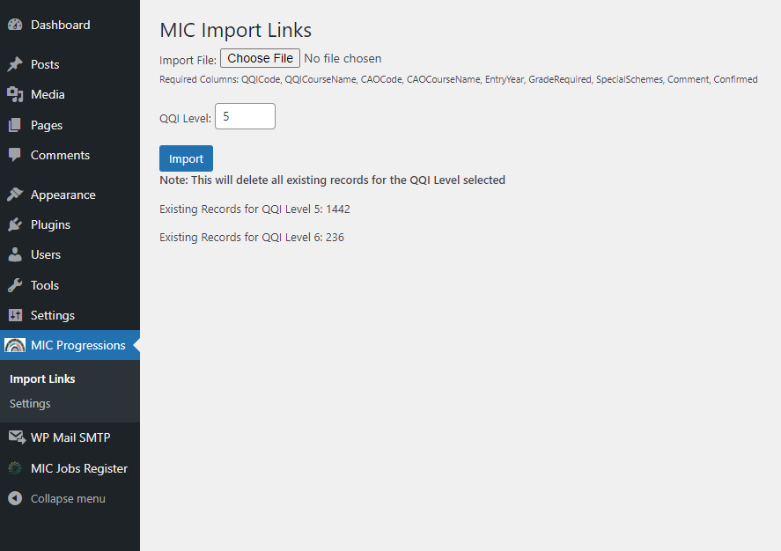Collapse the admin sidebar menu
The height and width of the screenshot is (551, 781).
57,498
